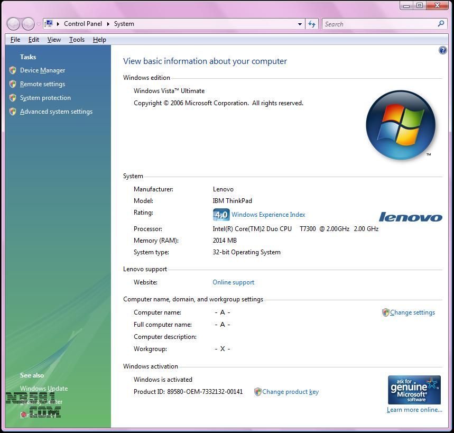The height and width of the screenshot is (433, 454).
Task: Click inside the Search input box
Action: [378, 24]
